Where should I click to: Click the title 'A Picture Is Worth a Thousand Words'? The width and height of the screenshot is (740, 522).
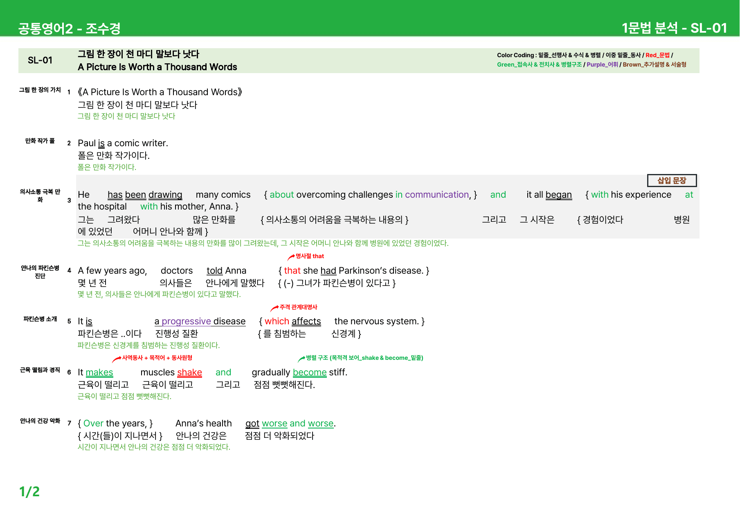pyautogui.click(x=157, y=67)
